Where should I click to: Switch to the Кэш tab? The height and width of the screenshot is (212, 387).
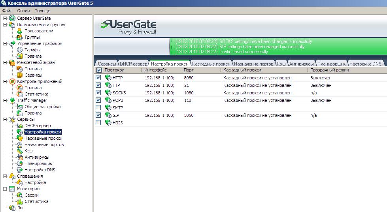281,64
